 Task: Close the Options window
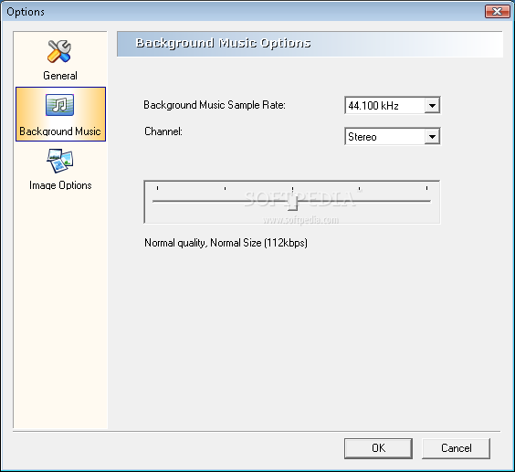click(x=498, y=12)
